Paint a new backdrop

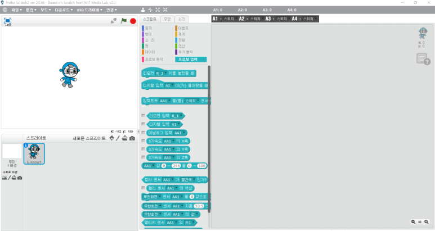(x=9, y=178)
